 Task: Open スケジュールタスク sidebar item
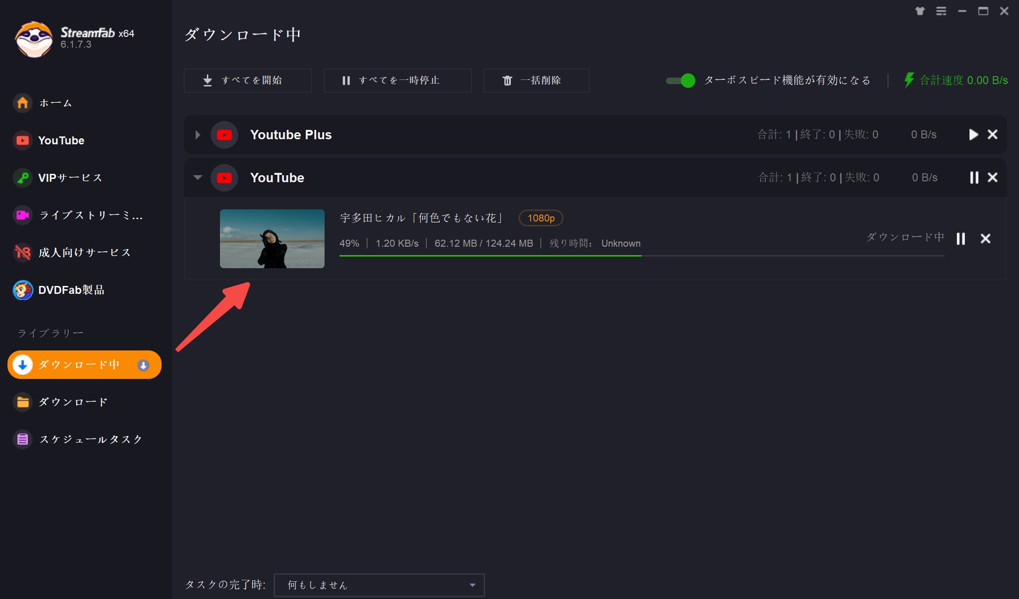[91, 440]
